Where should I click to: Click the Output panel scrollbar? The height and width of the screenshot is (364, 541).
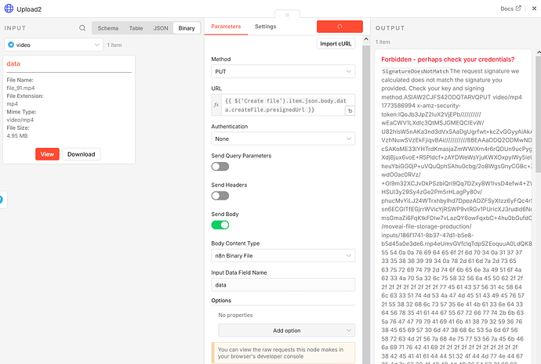coord(538,114)
